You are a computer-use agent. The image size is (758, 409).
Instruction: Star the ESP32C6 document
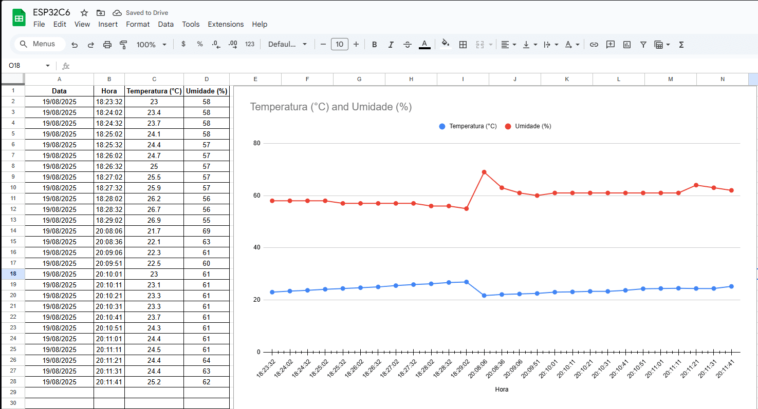84,13
